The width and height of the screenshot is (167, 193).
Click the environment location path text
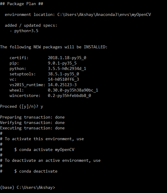pos(104,15)
